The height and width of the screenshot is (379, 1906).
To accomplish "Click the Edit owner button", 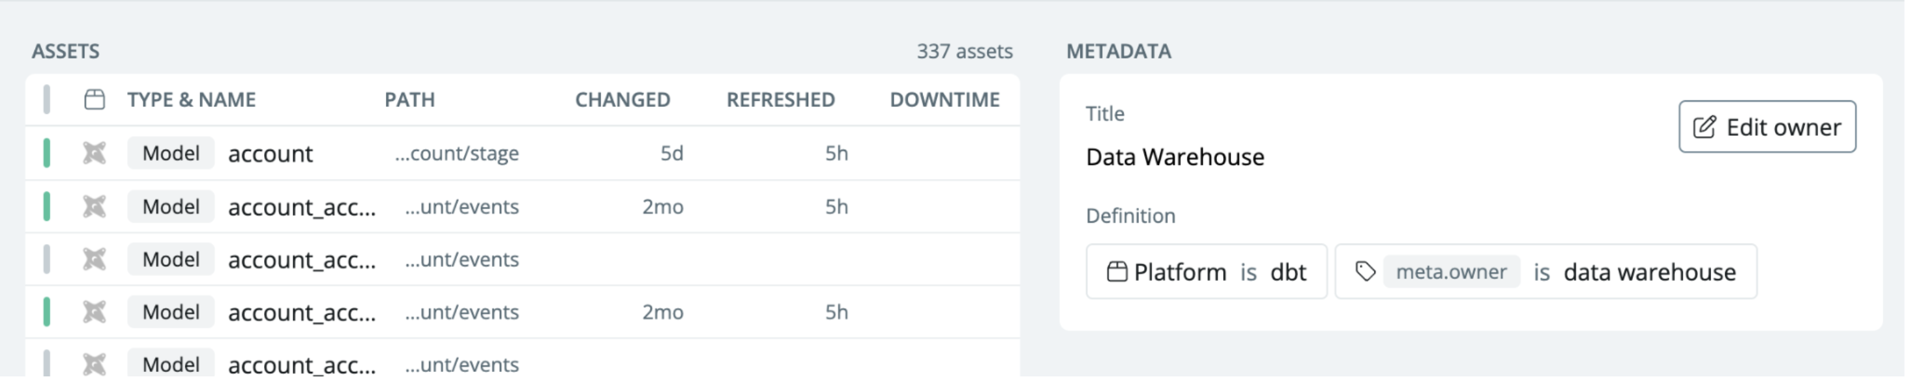I will pyautogui.click(x=1767, y=127).
